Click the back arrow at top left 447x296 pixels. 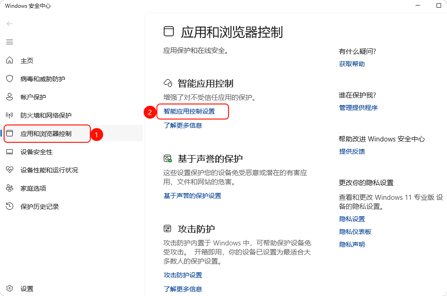click(x=9, y=24)
